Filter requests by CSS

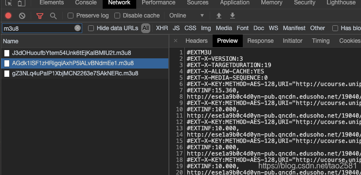[x=190, y=28]
